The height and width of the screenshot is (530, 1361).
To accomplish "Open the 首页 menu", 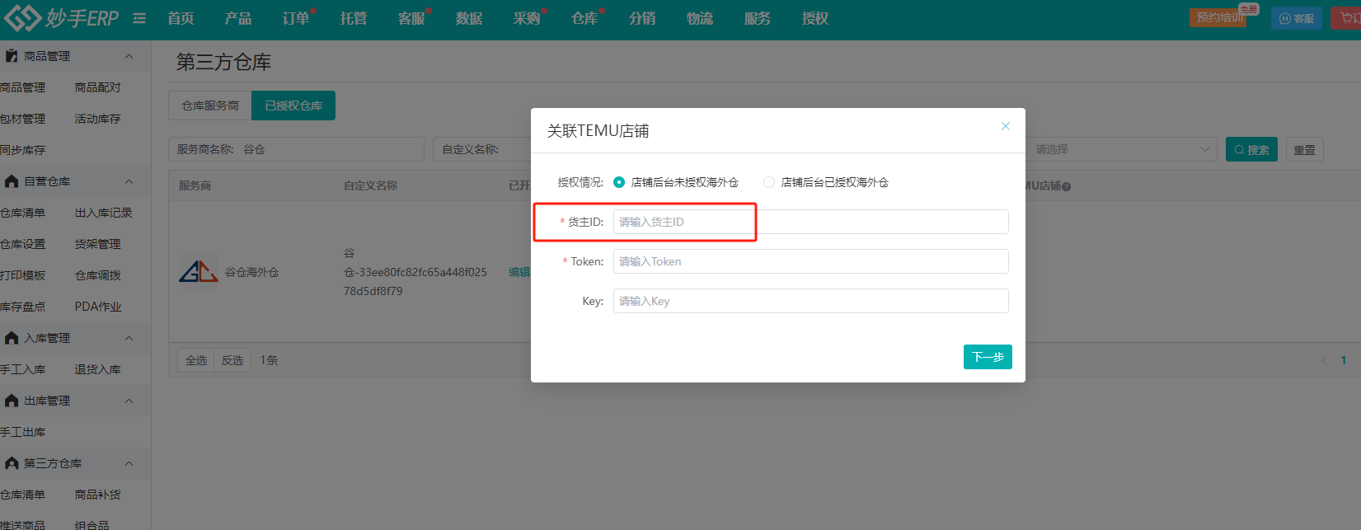I will point(181,18).
